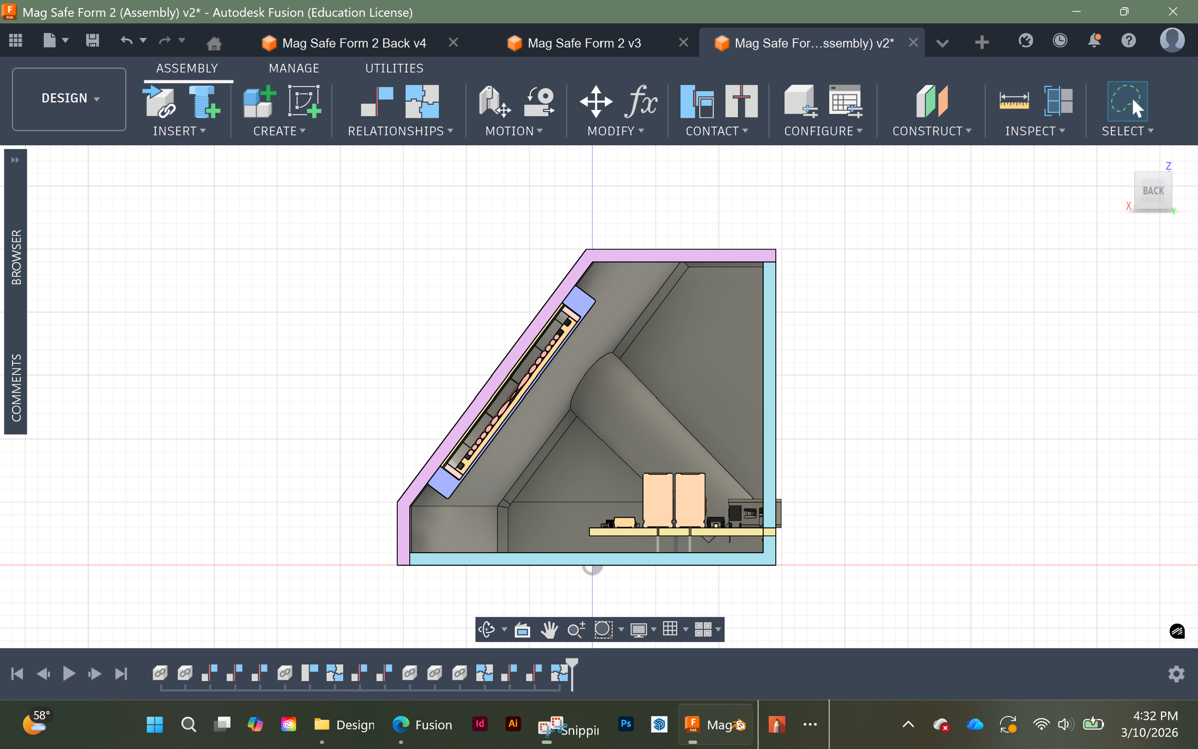Click the Measure ruler icon
This screenshot has width=1198, height=749.
[1014, 102]
